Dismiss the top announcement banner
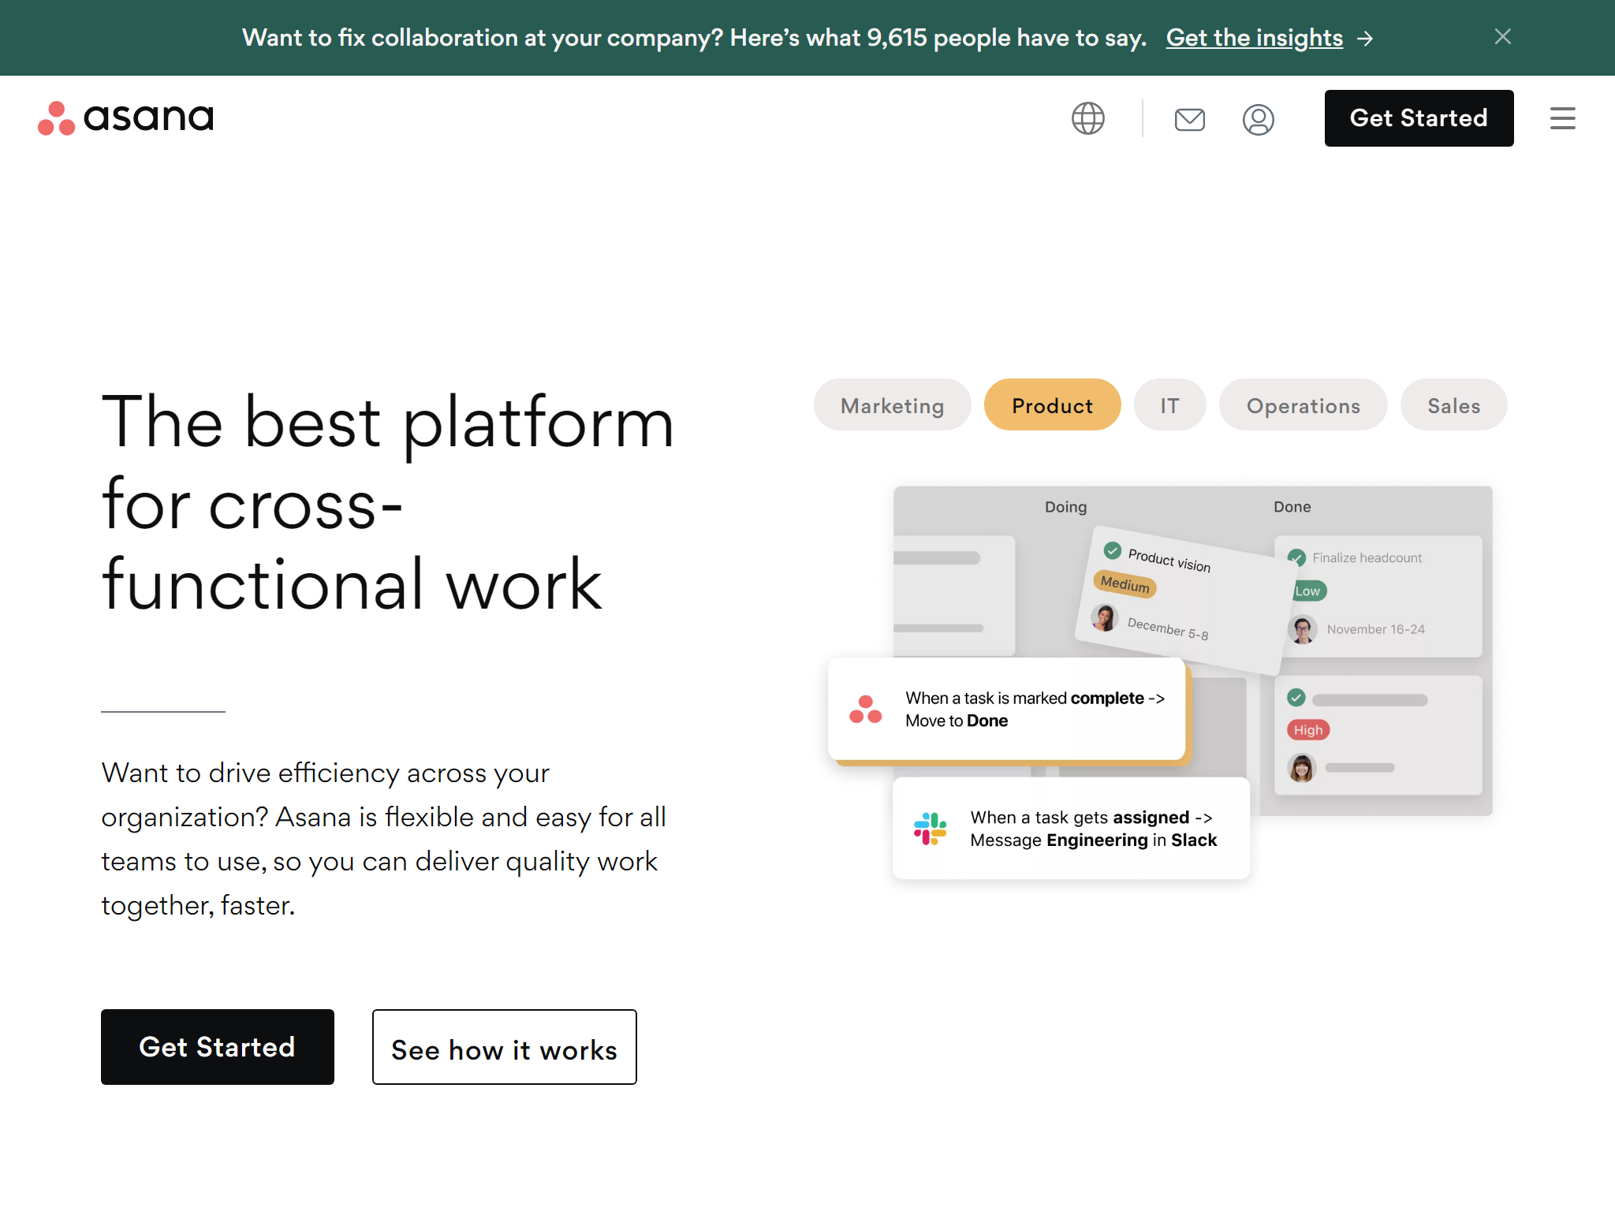 (x=1503, y=36)
